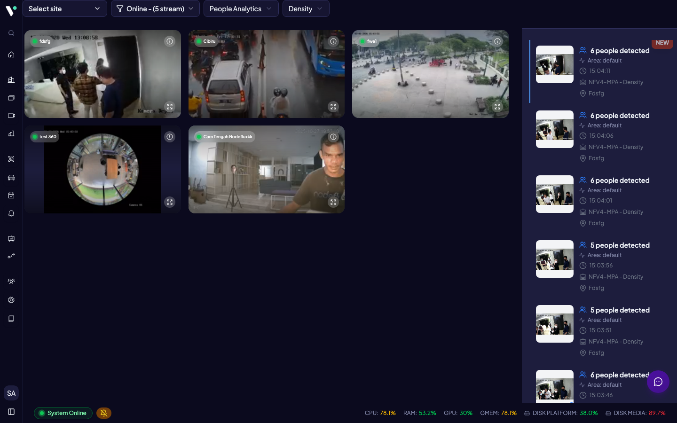Open the Cam Tengah Nodefluxkk camera feed
The image size is (677, 423).
pyautogui.click(x=267, y=169)
